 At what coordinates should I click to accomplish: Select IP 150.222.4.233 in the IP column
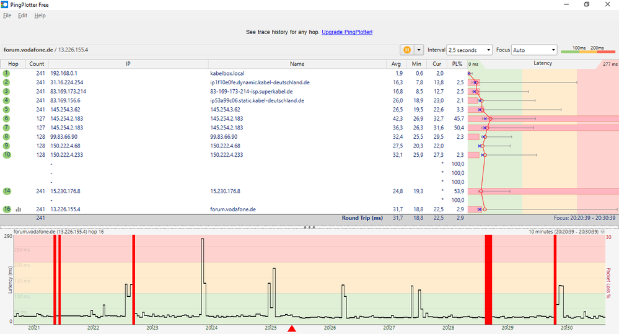(x=67, y=155)
